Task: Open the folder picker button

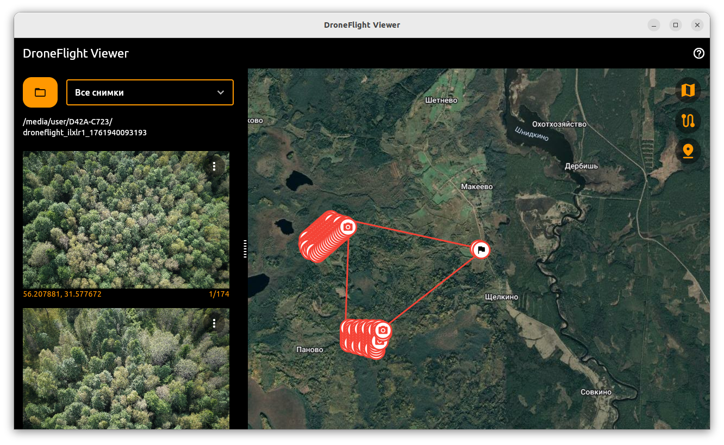Action: click(40, 92)
